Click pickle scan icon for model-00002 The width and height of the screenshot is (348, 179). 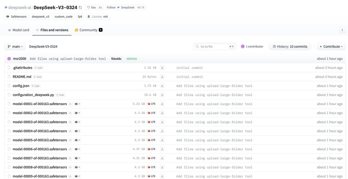tap(70, 113)
